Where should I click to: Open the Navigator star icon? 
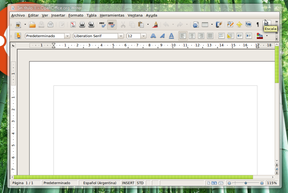click(239, 24)
